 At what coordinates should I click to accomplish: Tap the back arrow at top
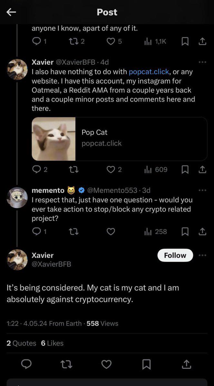(x=11, y=12)
